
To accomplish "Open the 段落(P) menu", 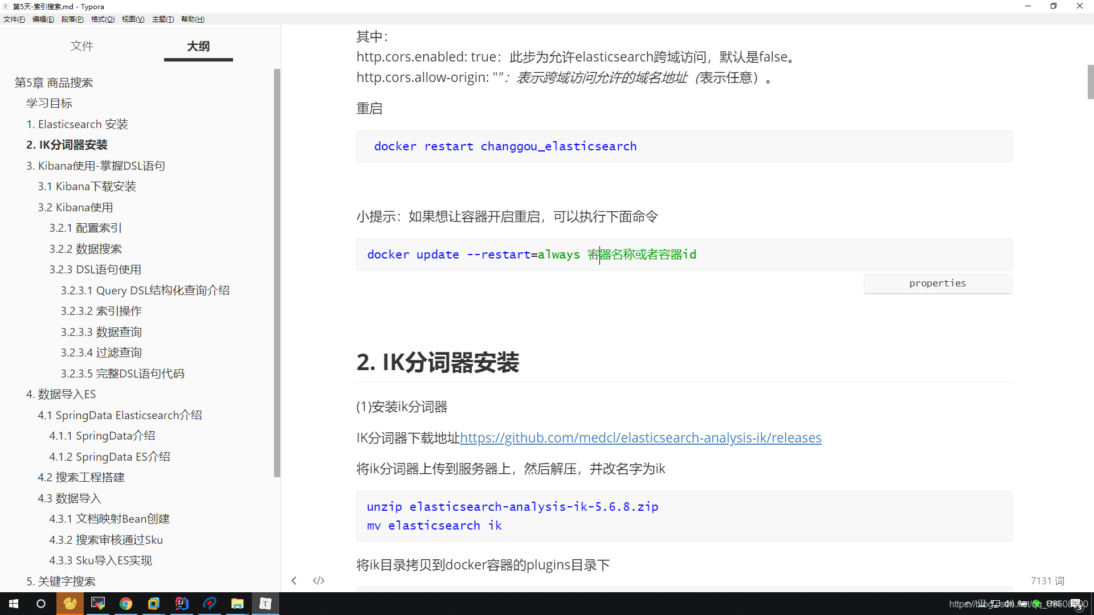I will pos(72,19).
